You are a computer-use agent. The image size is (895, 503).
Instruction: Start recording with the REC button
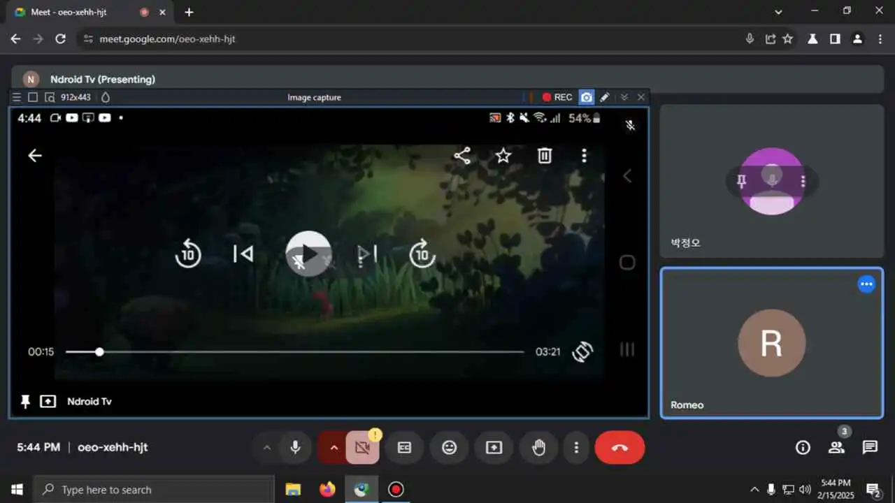(557, 97)
